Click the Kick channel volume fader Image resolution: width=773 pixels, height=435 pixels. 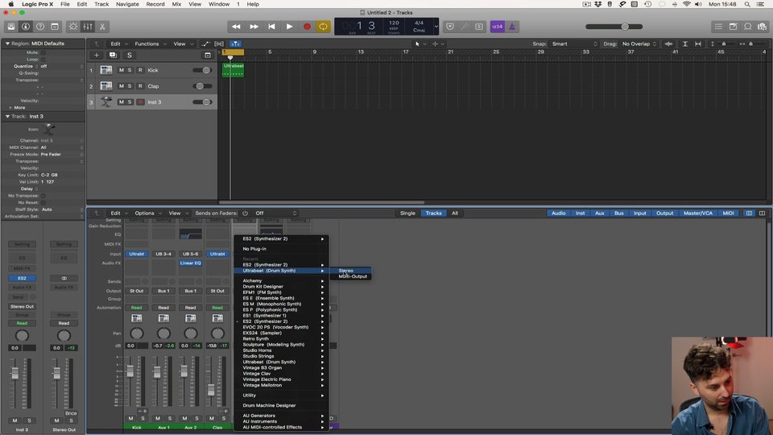130,371
